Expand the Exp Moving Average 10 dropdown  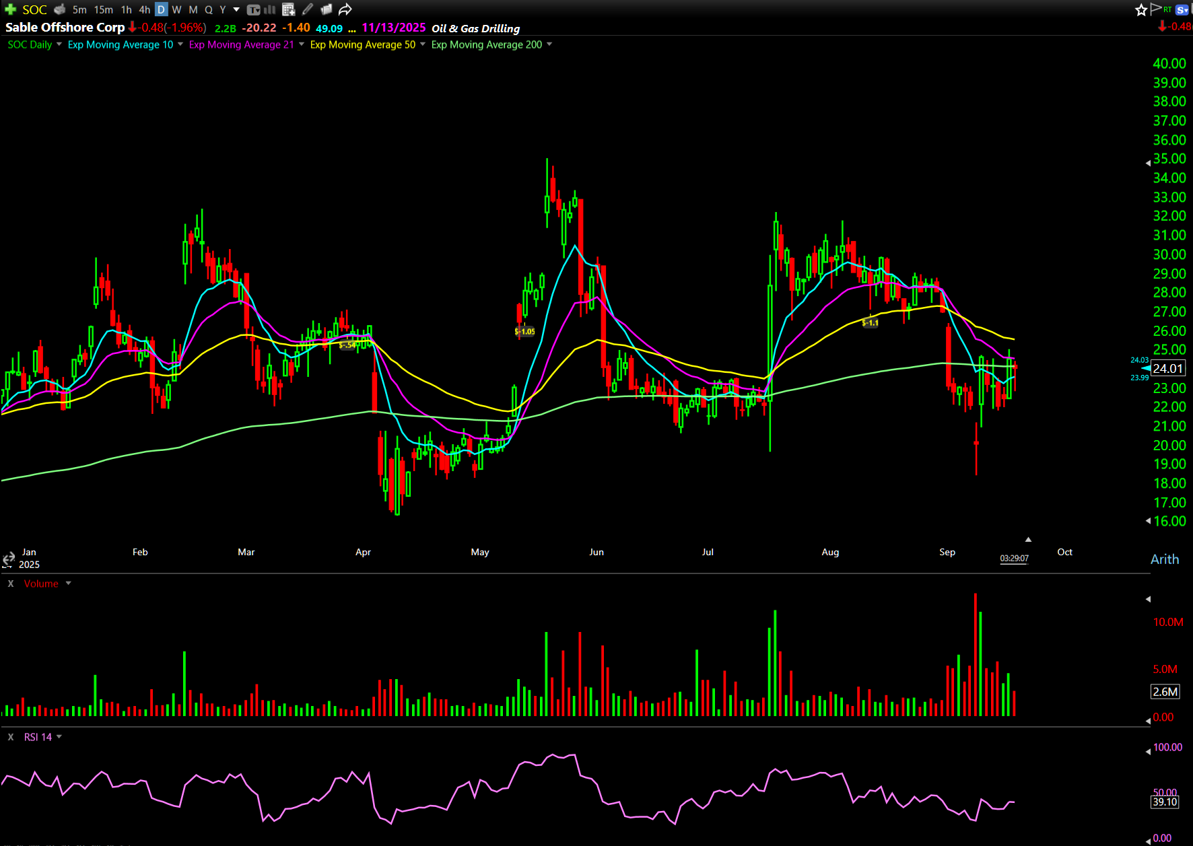click(180, 44)
